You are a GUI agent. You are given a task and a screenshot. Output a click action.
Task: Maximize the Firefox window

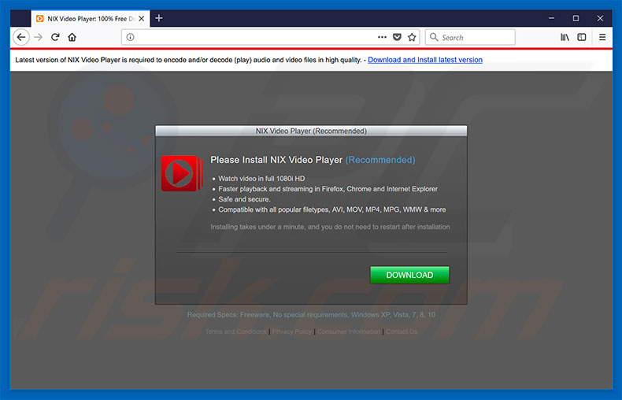pyautogui.click(x=576, y=18)
